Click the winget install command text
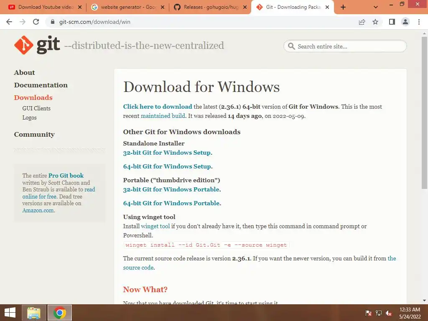This screenshot has width=428, height=321. coord(206,245)
